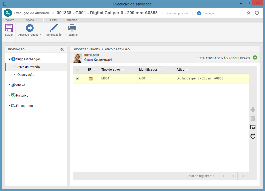The width and height of the screenshot is (265, 191).
Task: Click the Ações ribbon group label
Action: coord(30,20)
